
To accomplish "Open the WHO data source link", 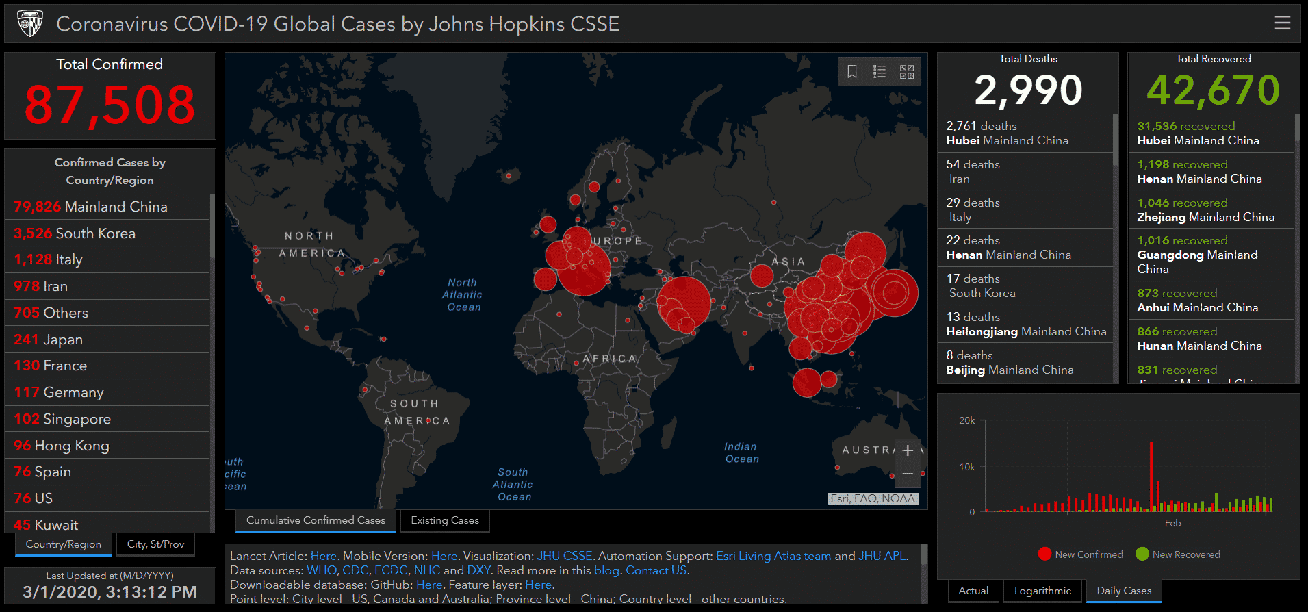I will pos(322,570).
